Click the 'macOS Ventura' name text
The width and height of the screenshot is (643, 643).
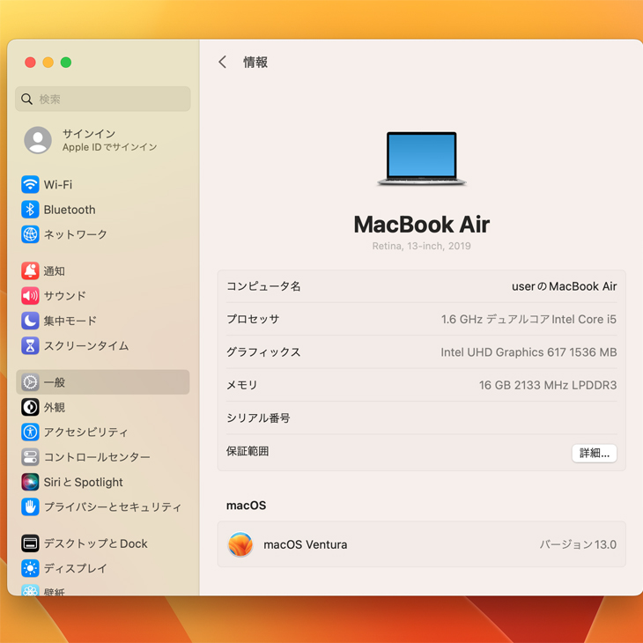[x=305, y=544]
